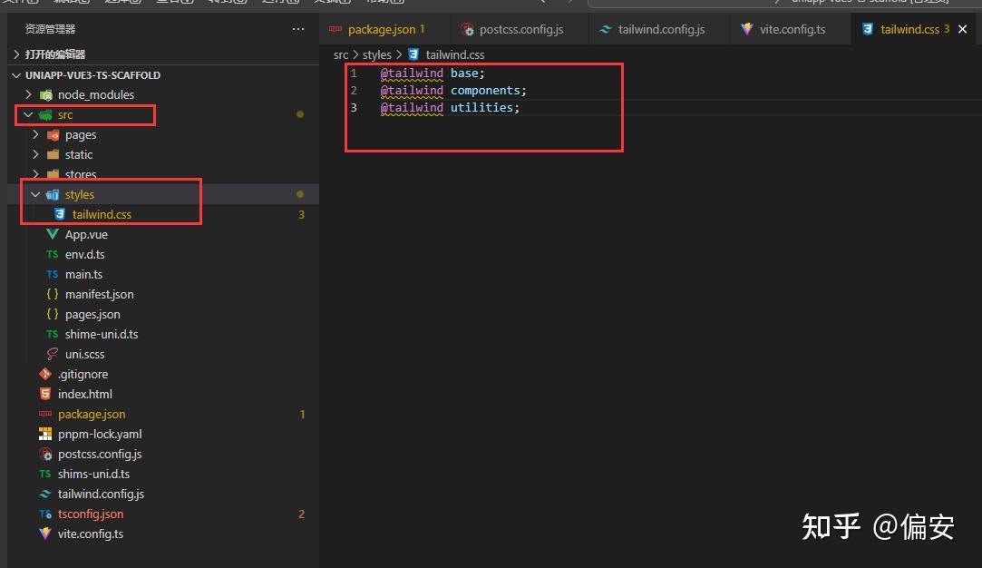Click the Sass icon beside uni.scss
This screenshot has width=982, height=568.
pos(53,354)
